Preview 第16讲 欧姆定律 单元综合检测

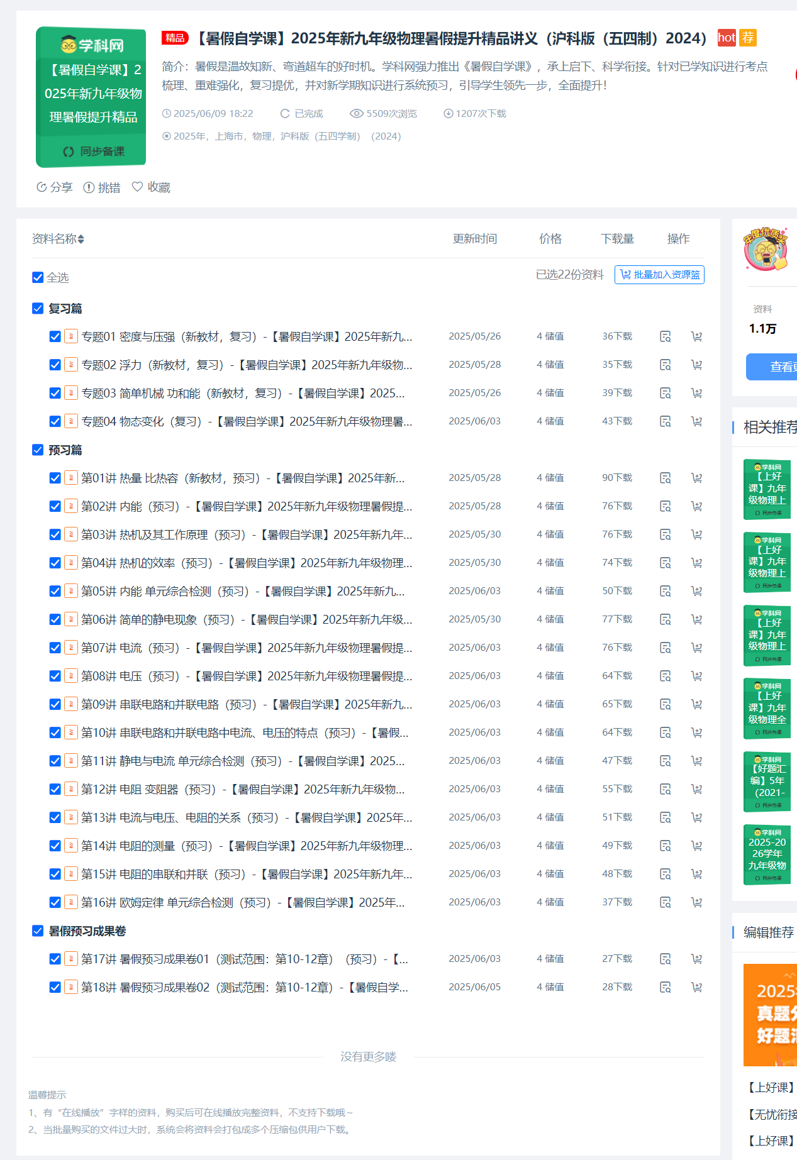point(665,902)
